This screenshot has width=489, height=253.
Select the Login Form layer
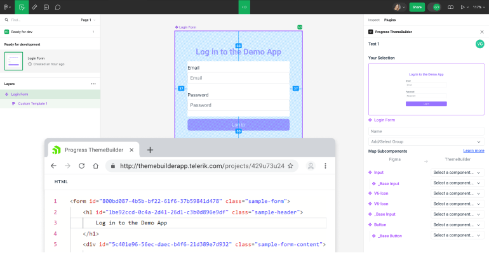50,94
